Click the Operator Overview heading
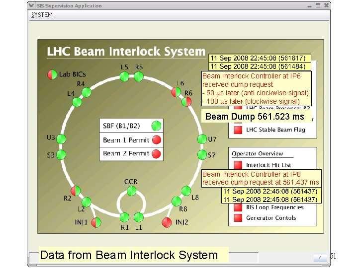Image resolution: width=358 pixels, height=268 pixels. tap(258, 153)
